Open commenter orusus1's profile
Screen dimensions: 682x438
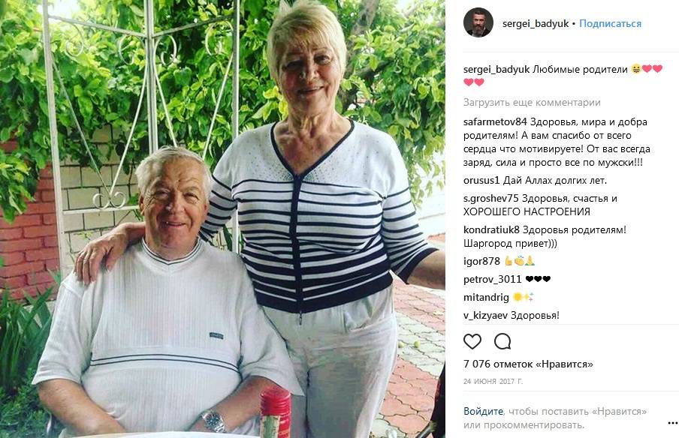coord(481,180)
